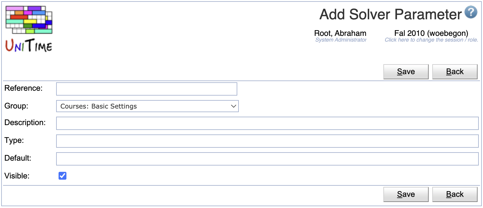Viewport: 483px width, 208px height.
Task: Click the top Back button
Action: point(455,72)
